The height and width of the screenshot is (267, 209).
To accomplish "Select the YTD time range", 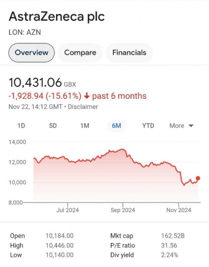I will [148, 125].
